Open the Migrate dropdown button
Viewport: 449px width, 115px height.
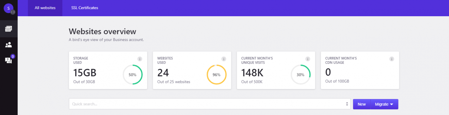click(384, 104)
